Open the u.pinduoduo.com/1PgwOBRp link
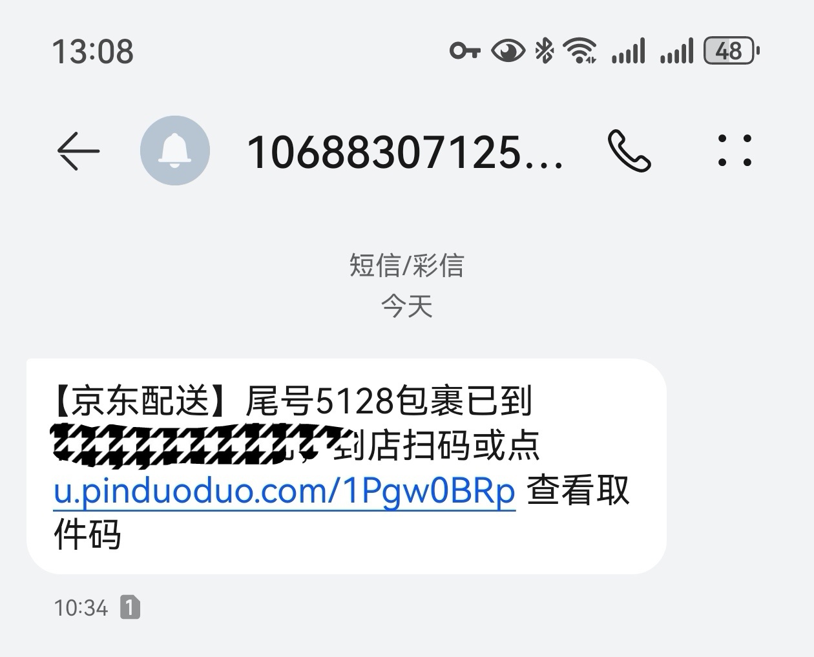814x657 pixels. (284, 491)
